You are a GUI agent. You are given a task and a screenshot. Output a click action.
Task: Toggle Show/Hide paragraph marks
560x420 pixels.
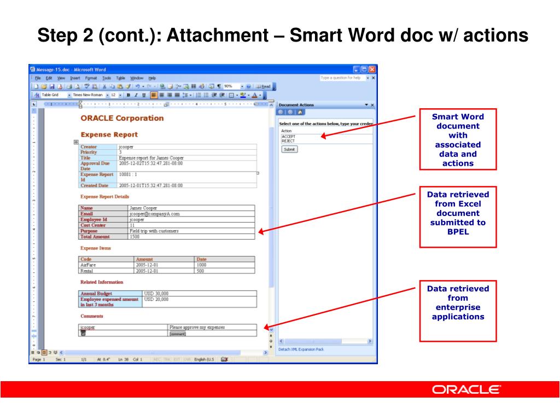[x=219, y=86]
